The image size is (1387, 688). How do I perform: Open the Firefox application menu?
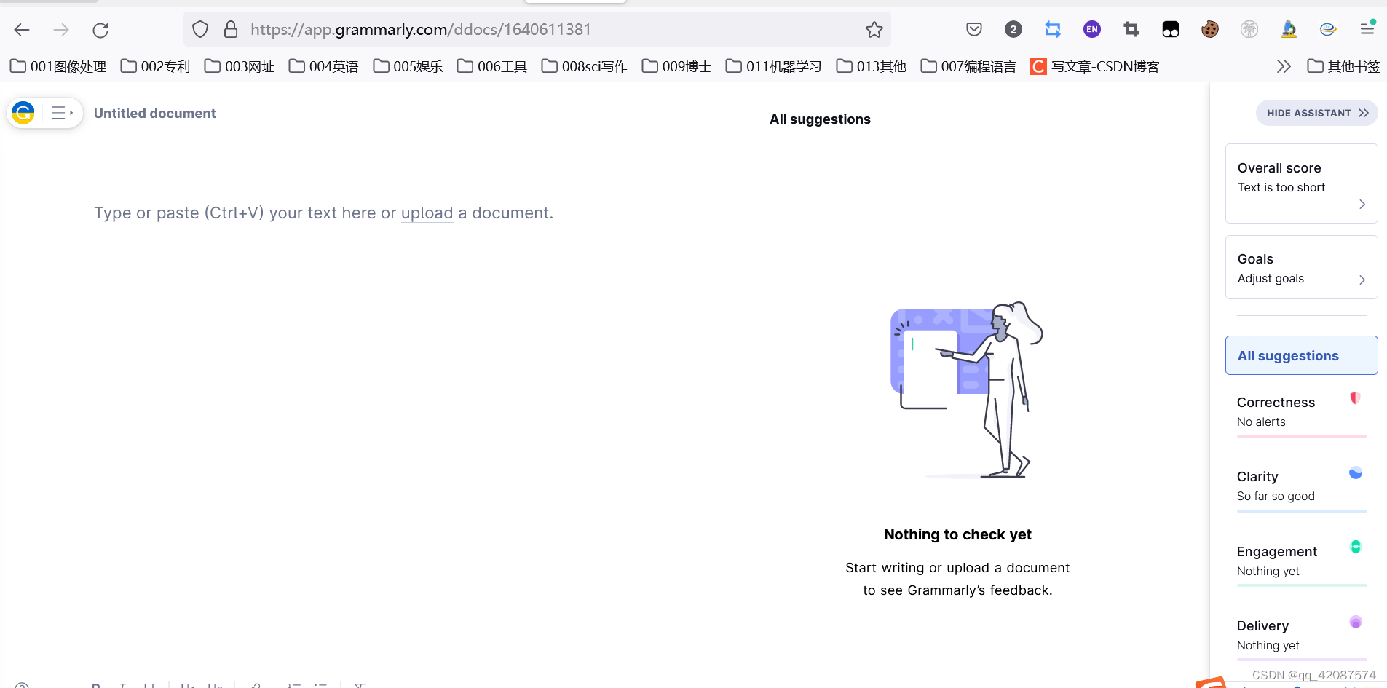coord(1367,29)
